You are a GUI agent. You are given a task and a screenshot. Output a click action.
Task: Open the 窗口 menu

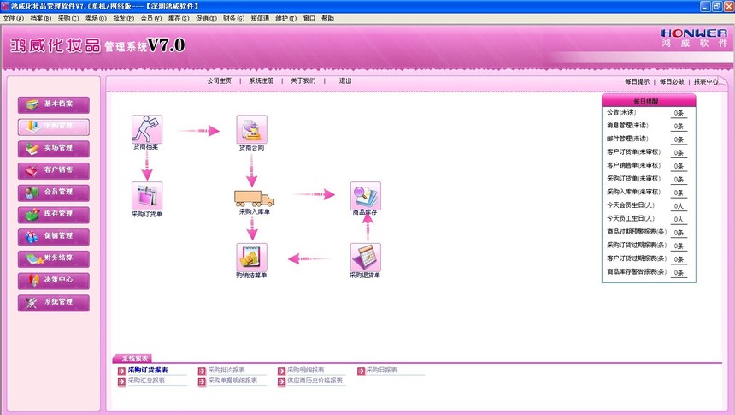(309, 18)
